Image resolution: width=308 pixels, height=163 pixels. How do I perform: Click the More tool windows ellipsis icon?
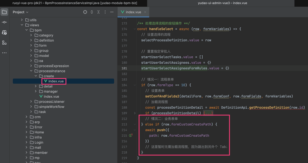[4, 53]
